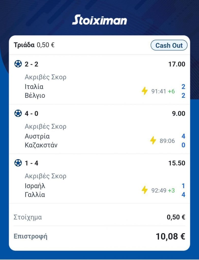Viewport: 199px width, 260px height.
Task: Click the soccer ball icon beside 1 - 4
Action: (18, 163)
